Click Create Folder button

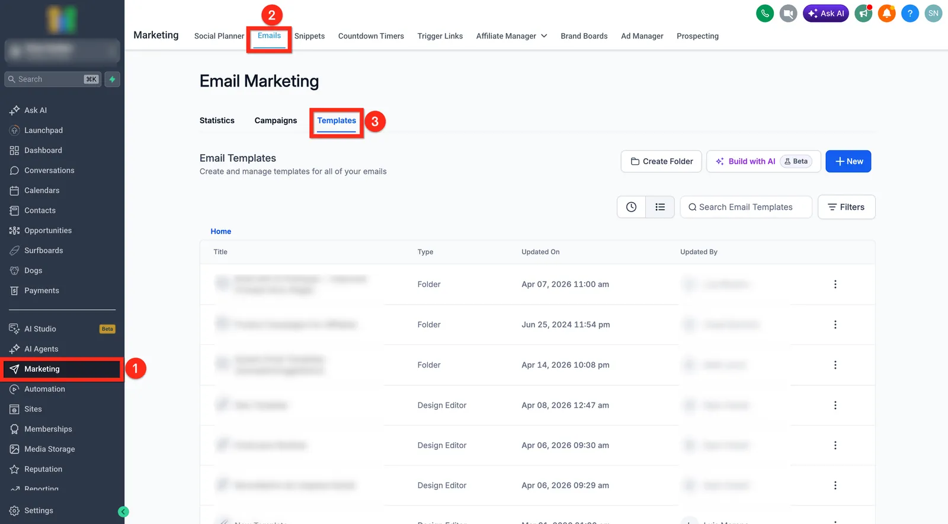click(x=661, y=161)
